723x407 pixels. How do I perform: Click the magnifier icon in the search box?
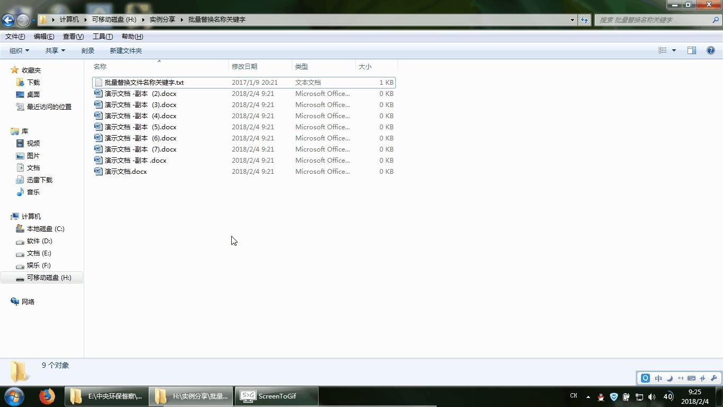[716, 20]
